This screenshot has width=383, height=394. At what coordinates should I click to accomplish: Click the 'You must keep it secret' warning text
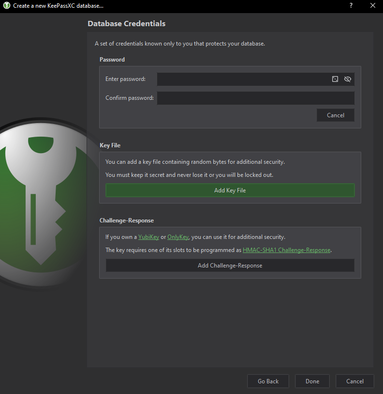tap(189, 175)
